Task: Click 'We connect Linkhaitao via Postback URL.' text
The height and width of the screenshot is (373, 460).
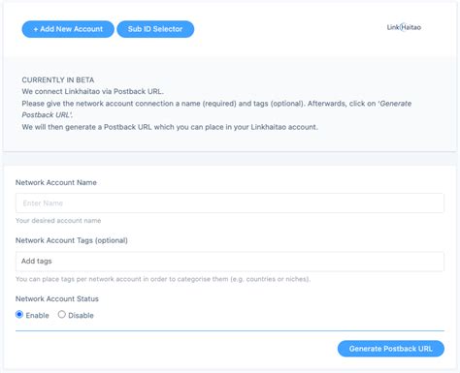Action: click(x=93, y=91)
